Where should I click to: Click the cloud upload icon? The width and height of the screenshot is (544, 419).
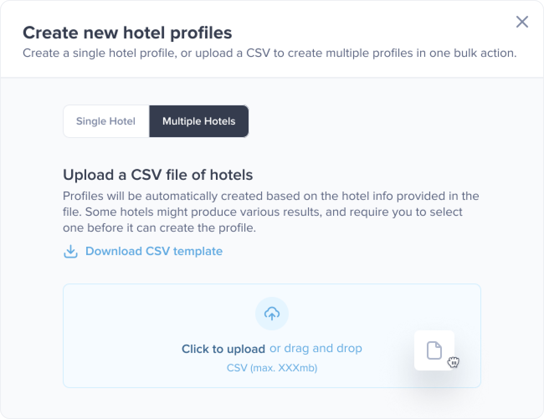pyautogui.click(x=272, y=314)
